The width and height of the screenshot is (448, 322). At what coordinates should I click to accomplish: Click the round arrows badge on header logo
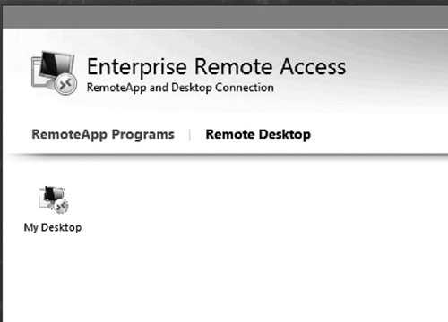tap(65, 84)
